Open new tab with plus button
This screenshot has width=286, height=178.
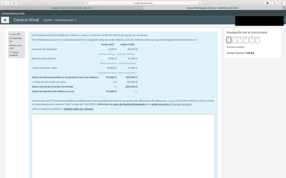tap(284, 8)
